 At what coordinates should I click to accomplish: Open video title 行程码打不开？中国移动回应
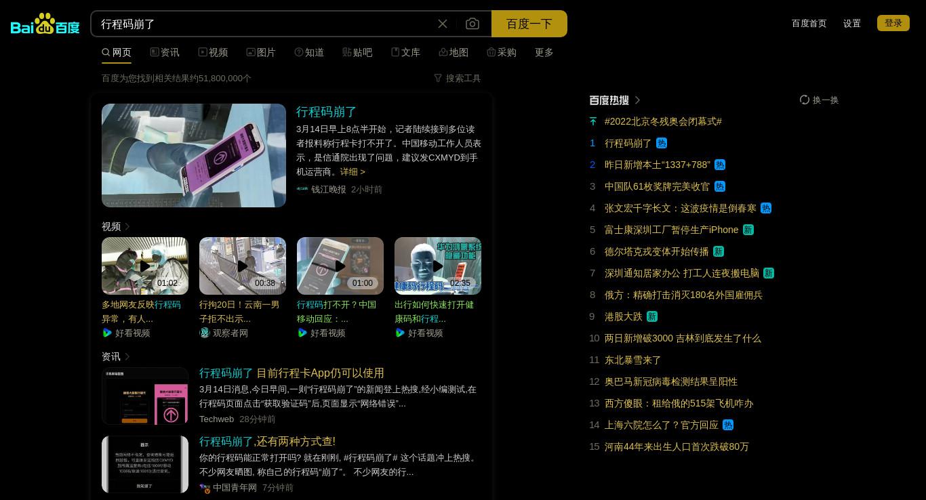click(336, 312)
